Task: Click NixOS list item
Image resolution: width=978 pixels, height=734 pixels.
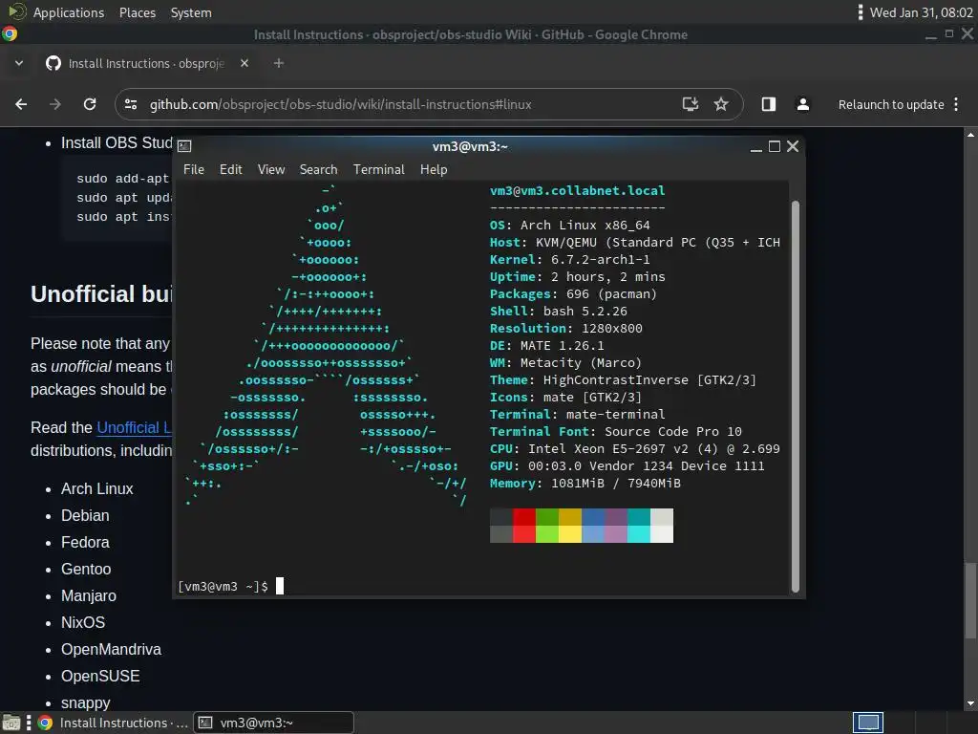Action: [83, 622]
